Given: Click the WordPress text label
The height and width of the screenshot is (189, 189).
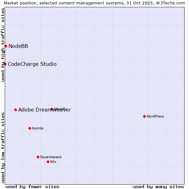Looking at the screenshot, I should pos(155,117).
